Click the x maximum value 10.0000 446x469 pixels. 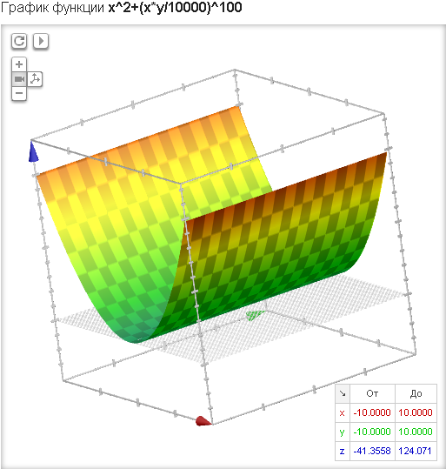pos(416,412)
